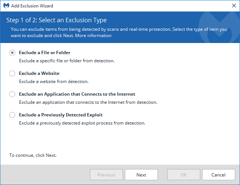Click the Add Exclusion Wizard title text
This screenshot has height=185, width=240.
[x=32, y=6]
